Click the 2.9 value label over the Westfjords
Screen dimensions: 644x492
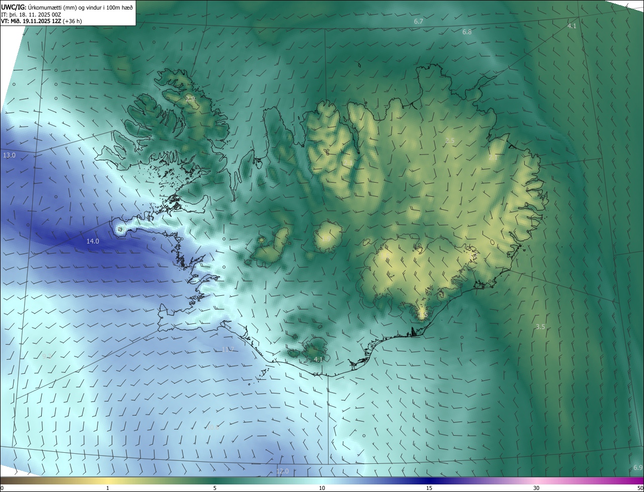pyautogui.click(x=190, y=99)
